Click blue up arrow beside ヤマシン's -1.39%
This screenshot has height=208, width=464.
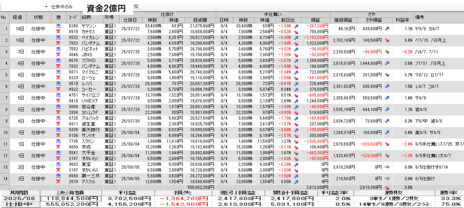(296, 26)
